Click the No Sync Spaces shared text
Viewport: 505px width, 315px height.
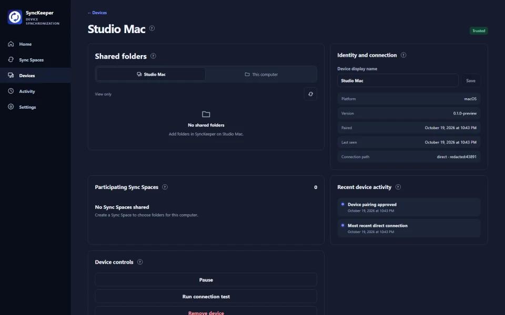coord(122,207)
